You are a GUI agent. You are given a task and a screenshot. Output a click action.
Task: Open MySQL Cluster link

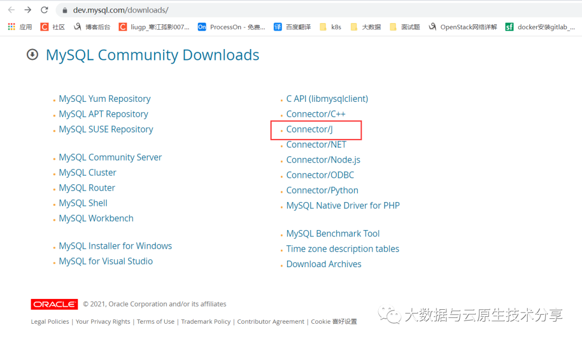[88, 172]
